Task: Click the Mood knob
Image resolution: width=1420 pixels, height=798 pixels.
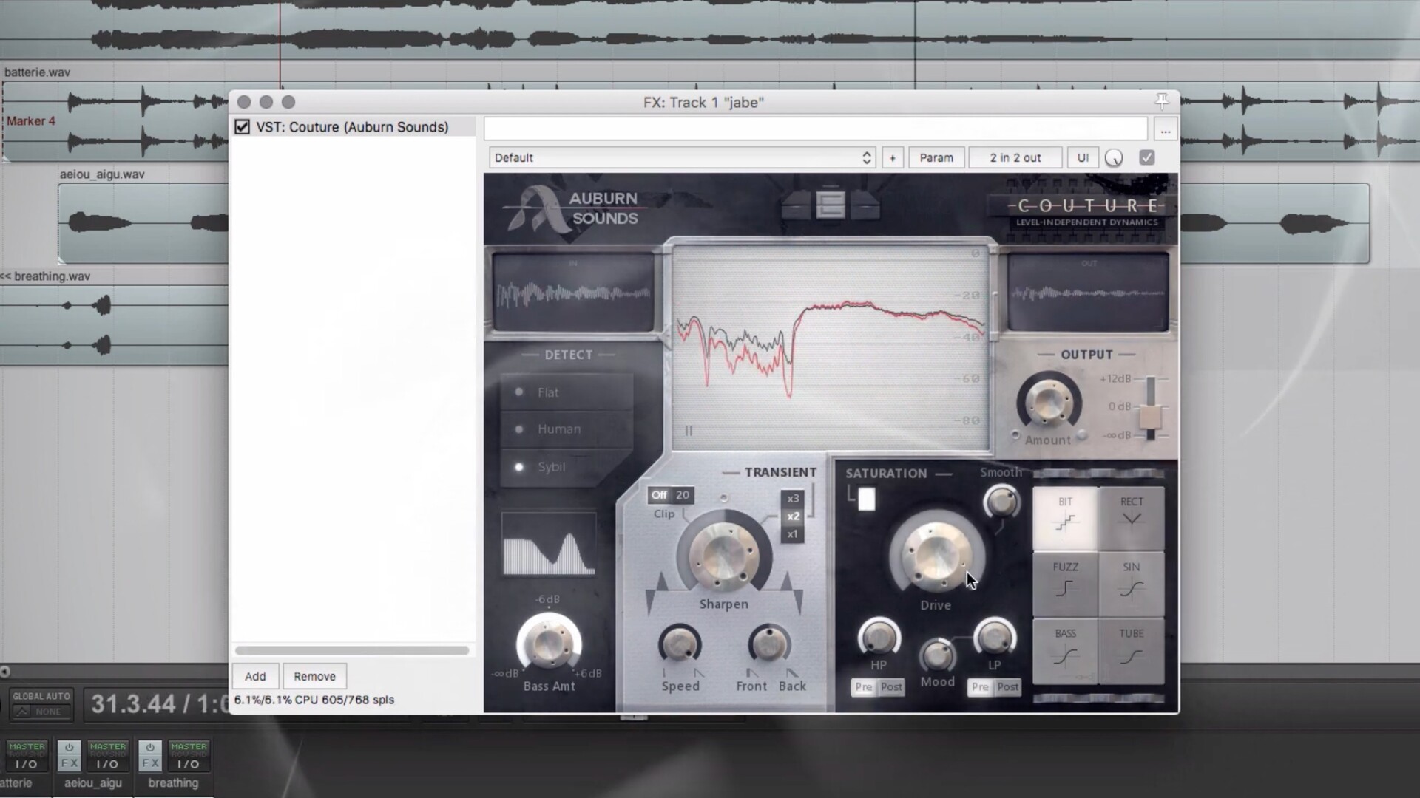Action: (x=937, y=655)
